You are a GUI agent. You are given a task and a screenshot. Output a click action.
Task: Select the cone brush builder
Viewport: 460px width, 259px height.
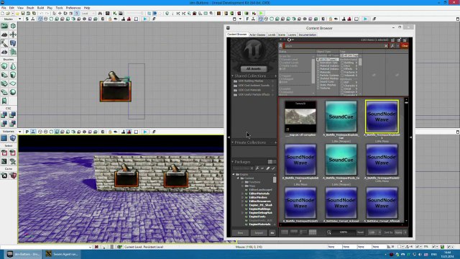[13, 66]
